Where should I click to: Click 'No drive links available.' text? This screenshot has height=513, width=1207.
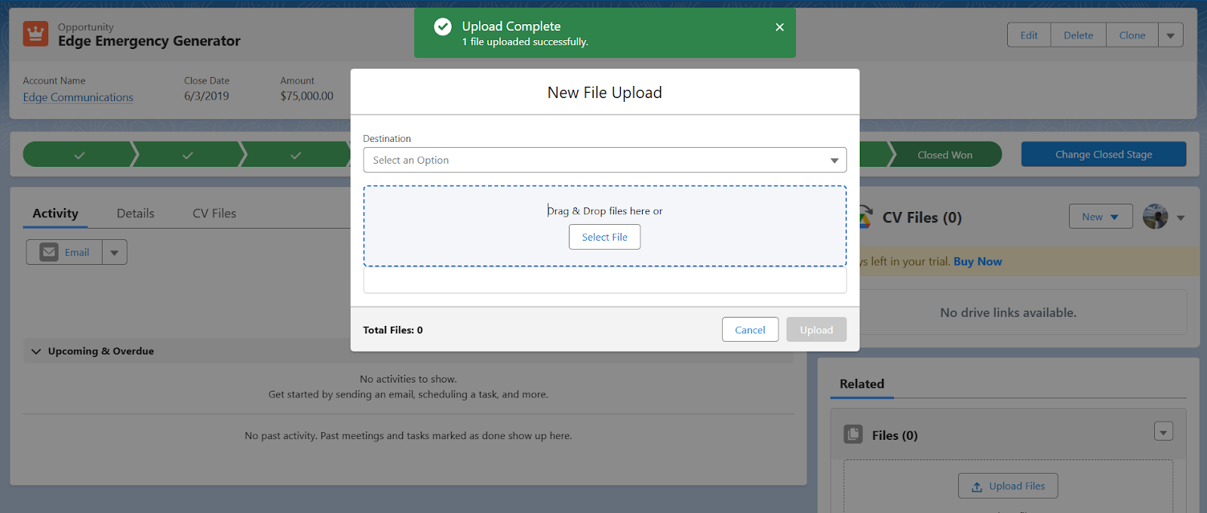click(1008, 312)
